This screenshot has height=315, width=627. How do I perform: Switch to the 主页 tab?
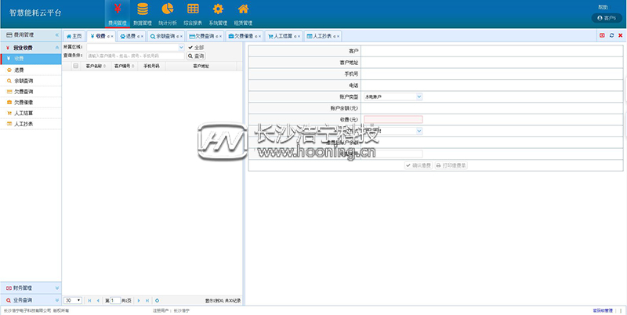(x=74, y=36)
